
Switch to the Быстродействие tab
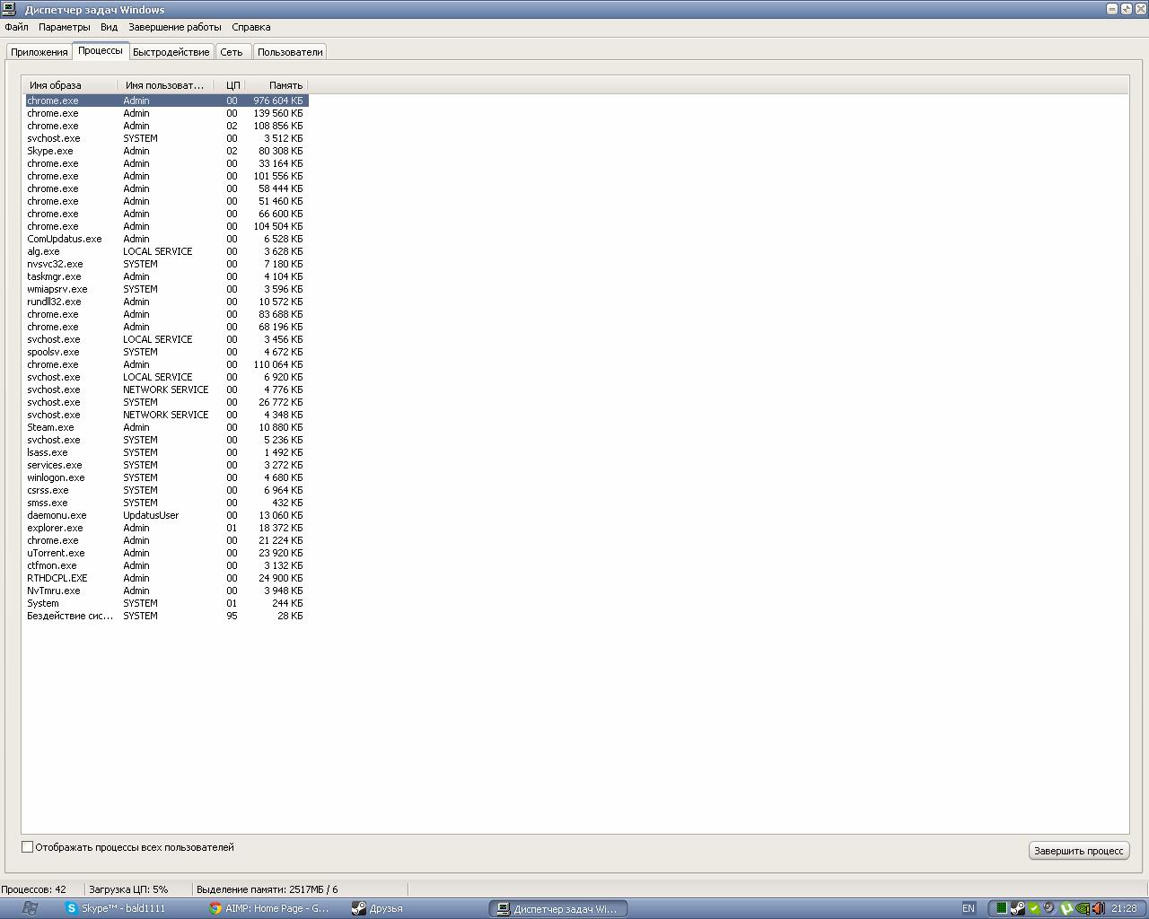point(171,52)
